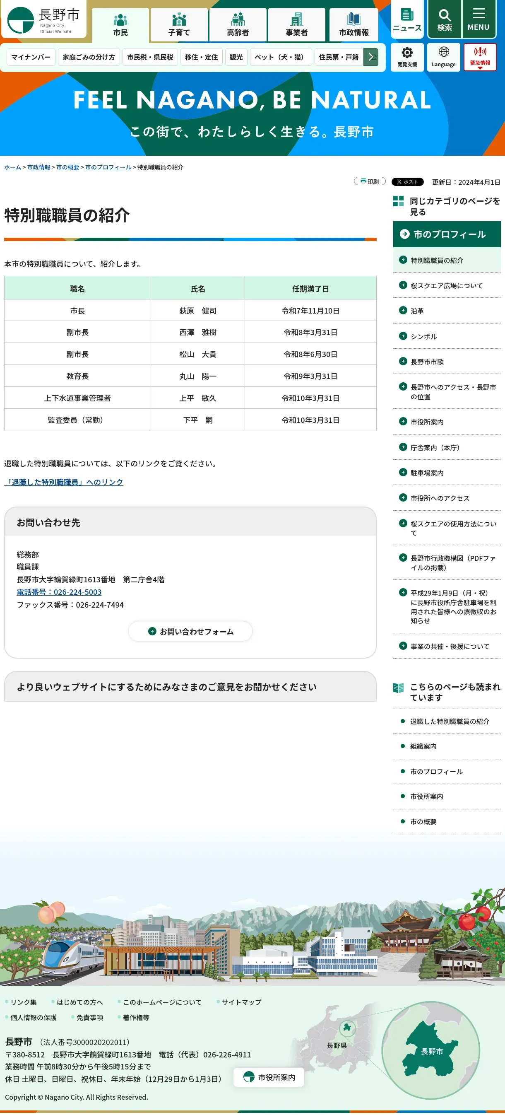505x1115 pixels.
Task: Open footer link 免責事項
Action: tap(89, 1017)
